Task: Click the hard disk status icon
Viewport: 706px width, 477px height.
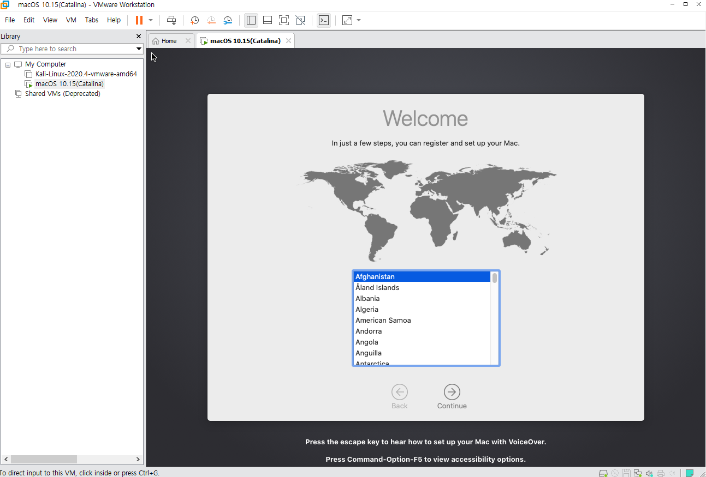Action: click(x=603, y=473)
